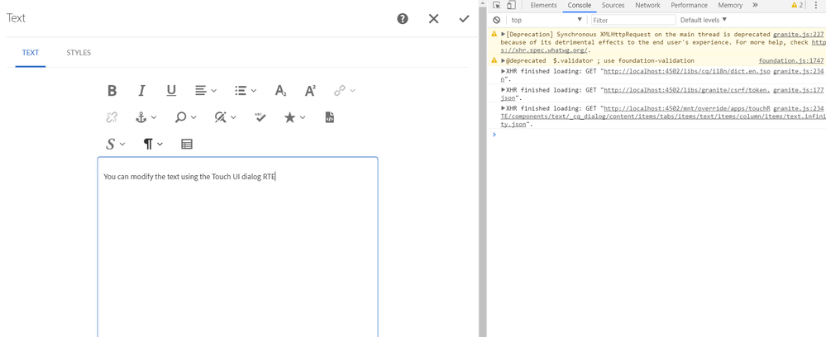Open the hyperlink options dropdown
Screen dimensions: 826x337
pyautogui.click(x=345, y=91)
